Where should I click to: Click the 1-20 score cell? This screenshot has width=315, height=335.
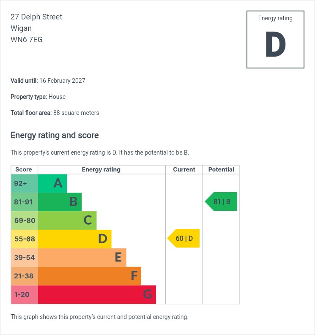24,294
